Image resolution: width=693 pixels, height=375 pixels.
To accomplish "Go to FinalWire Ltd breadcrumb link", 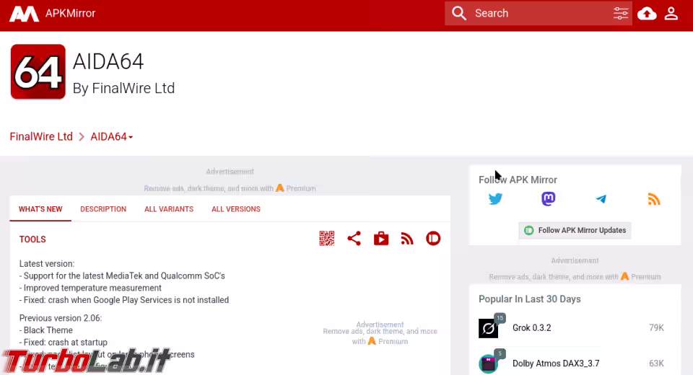I will [x=41, y=136].
